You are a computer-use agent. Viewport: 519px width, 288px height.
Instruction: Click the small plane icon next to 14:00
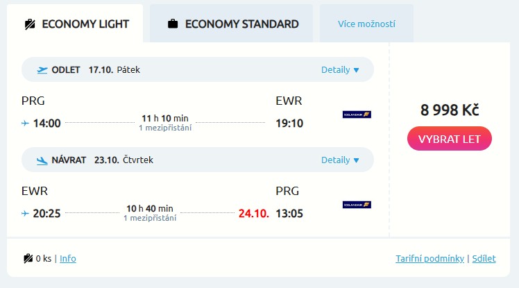(x=26, y=124)
